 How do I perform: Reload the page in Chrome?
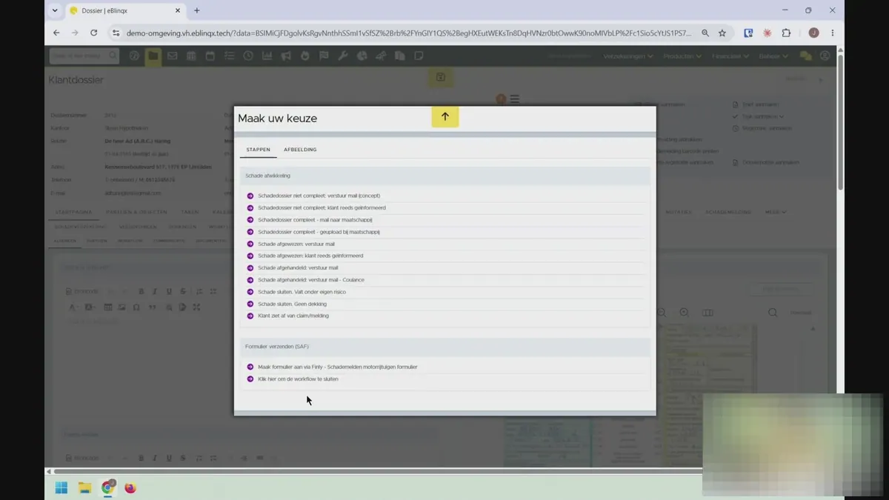click(x=93, y=33)
